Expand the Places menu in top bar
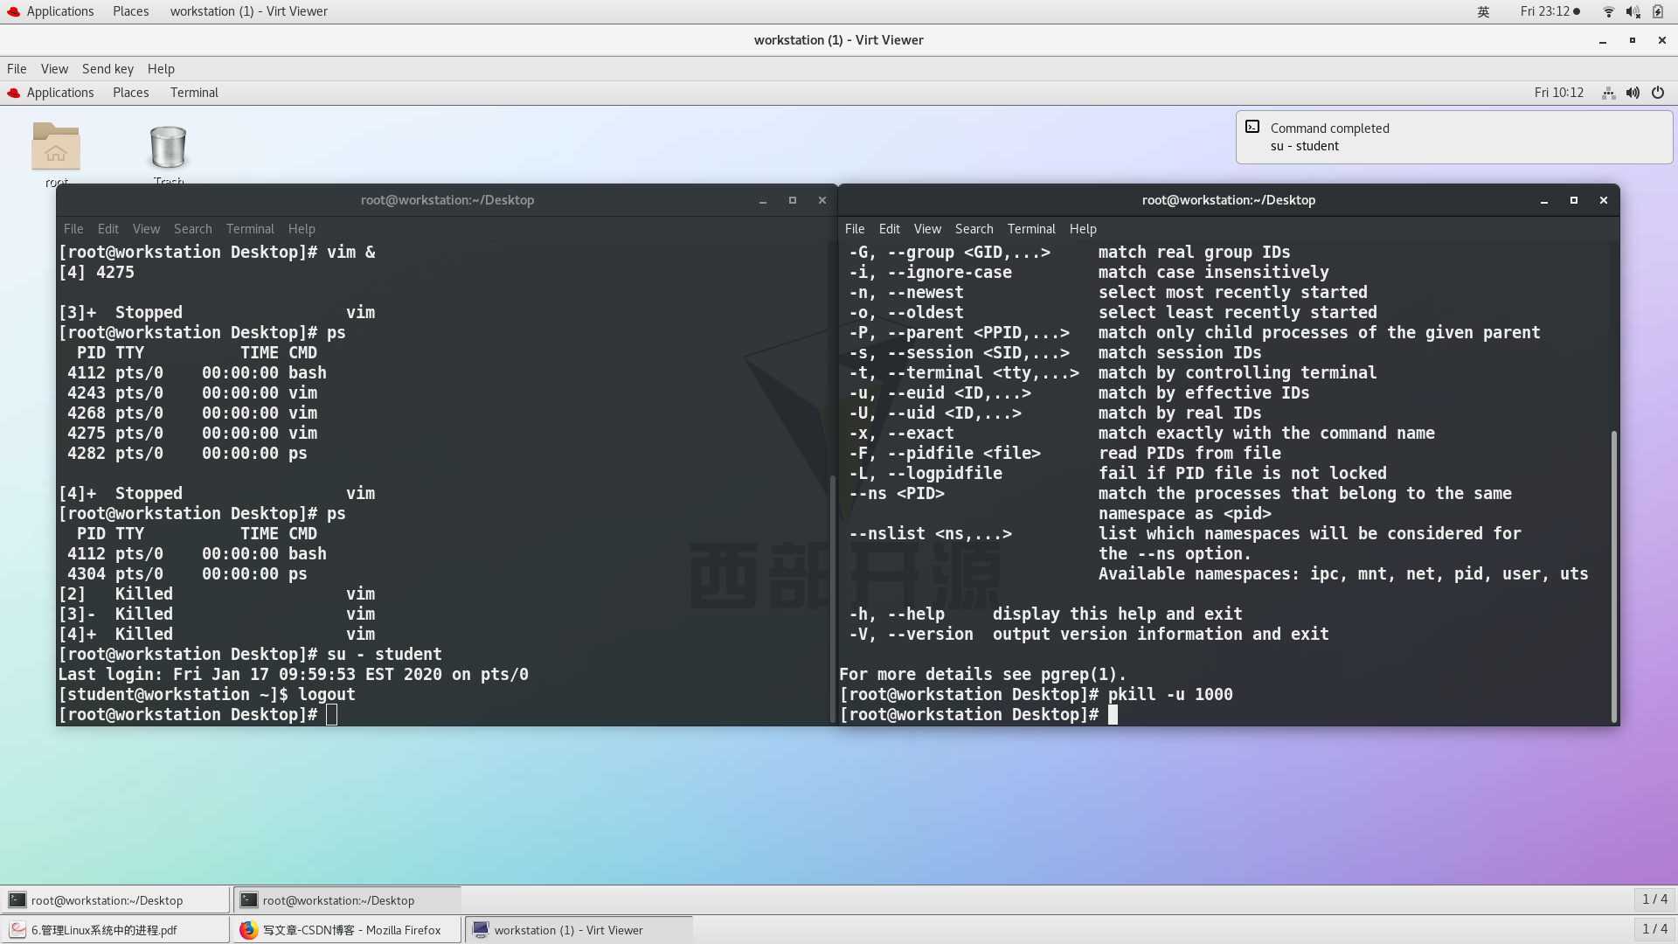This screenshot has height=944, width=1678. tap(131, 10)
